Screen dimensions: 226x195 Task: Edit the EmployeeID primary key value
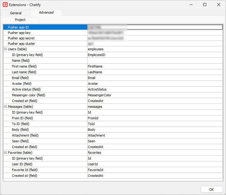coord(155,55)
